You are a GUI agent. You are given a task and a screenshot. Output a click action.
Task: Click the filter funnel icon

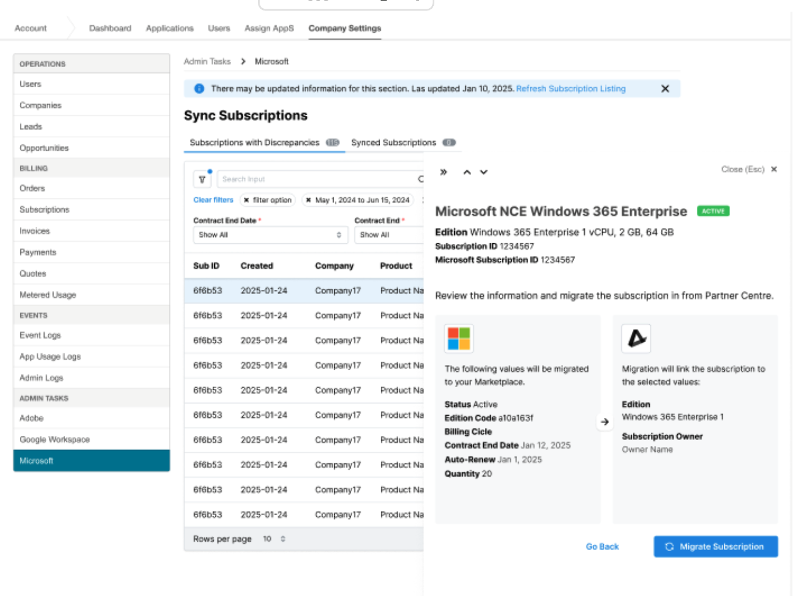coord(202,179)
